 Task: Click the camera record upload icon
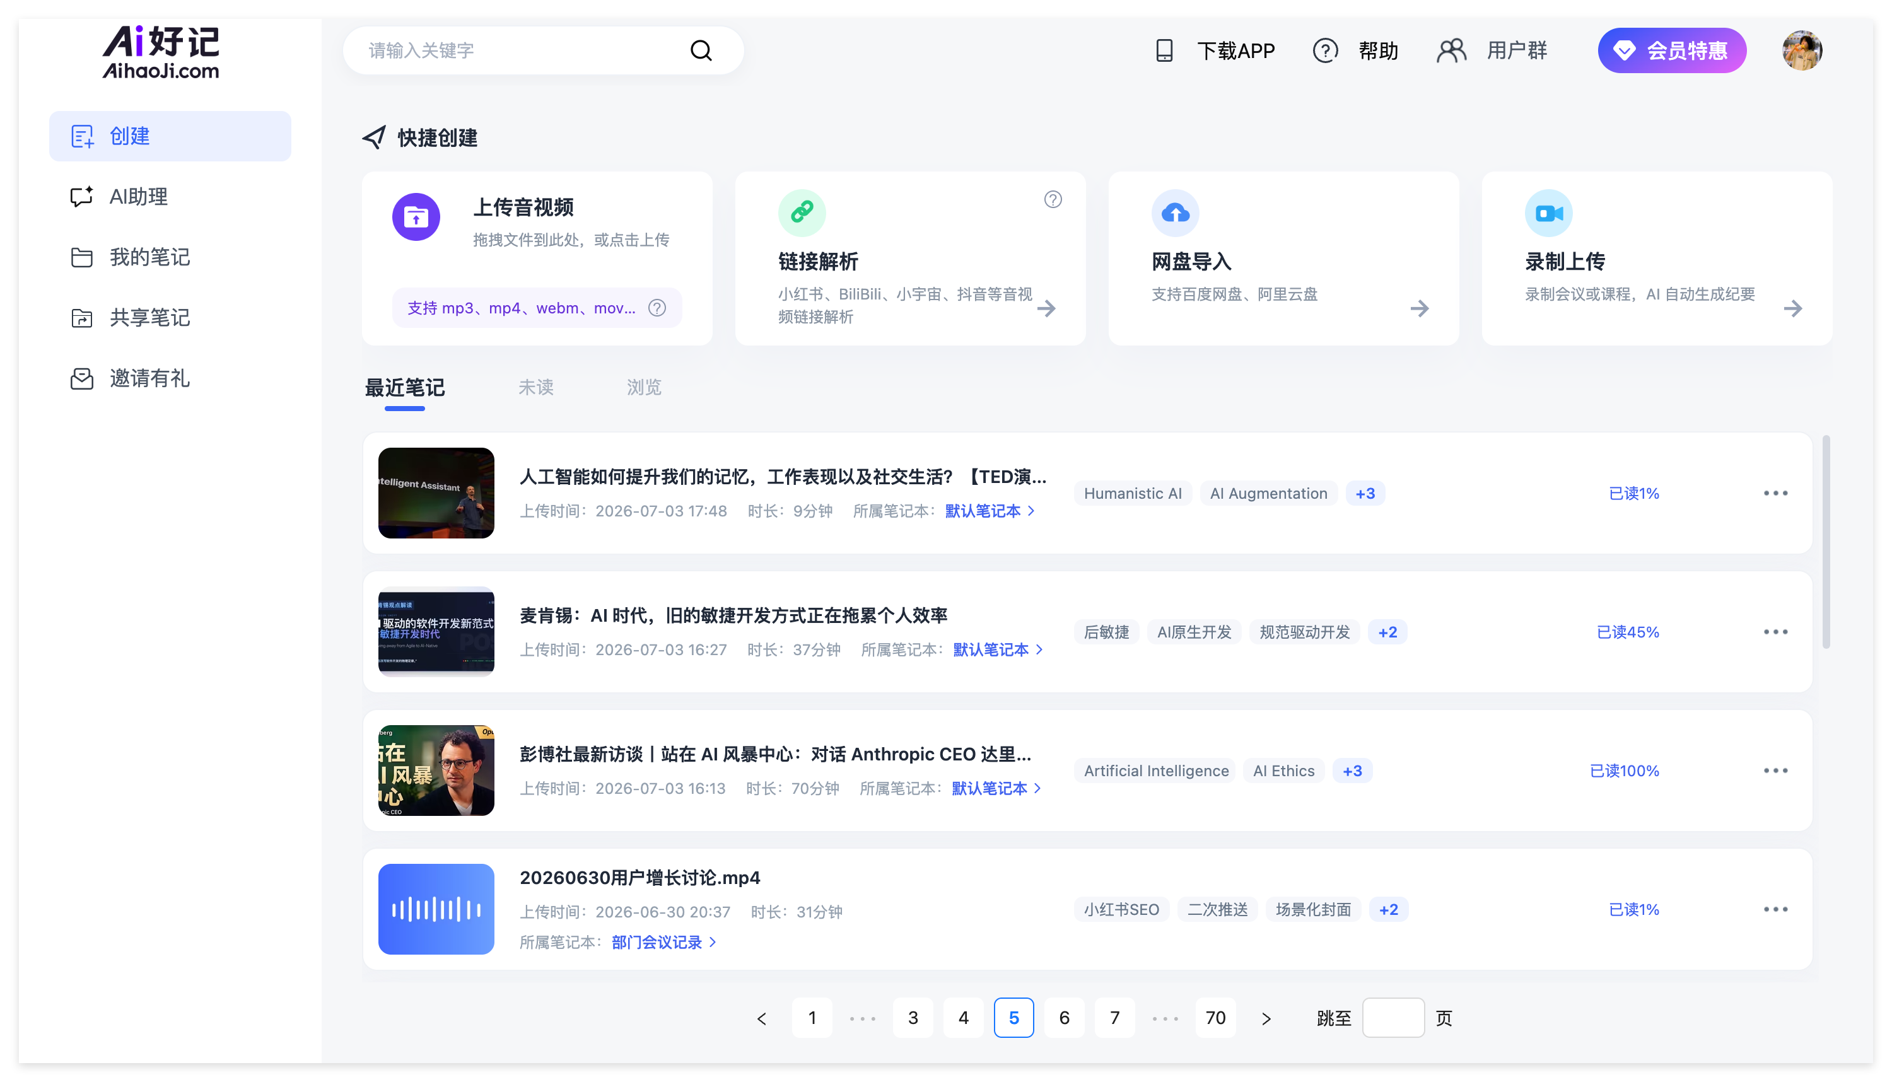[x=1549, y=212]
